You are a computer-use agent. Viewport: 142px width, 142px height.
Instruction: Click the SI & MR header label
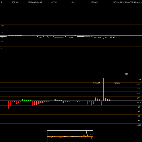point(15,2)
